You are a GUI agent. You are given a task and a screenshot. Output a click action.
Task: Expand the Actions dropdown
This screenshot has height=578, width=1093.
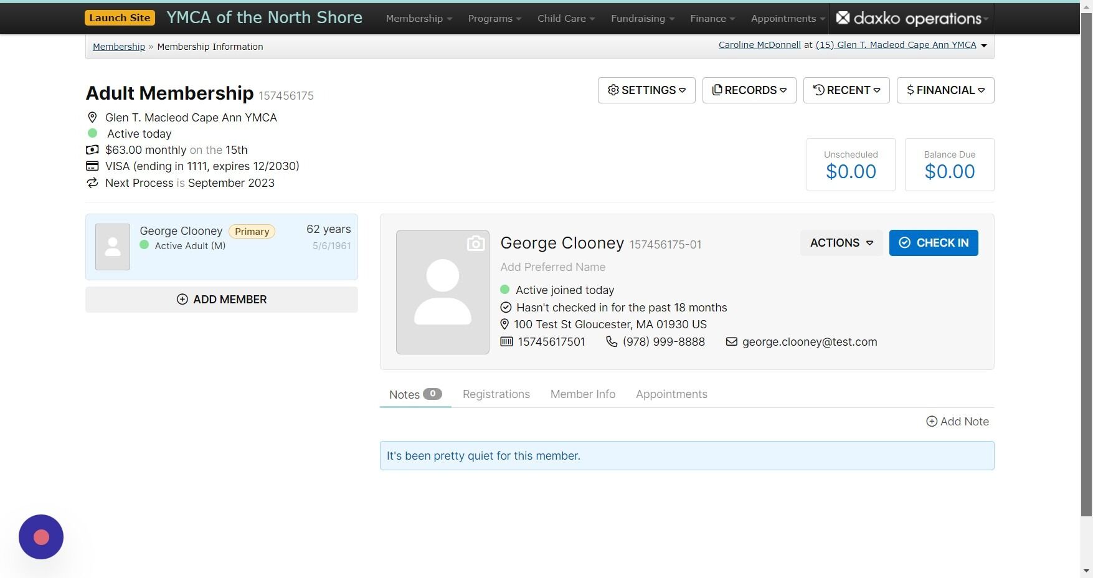point(841,243)
